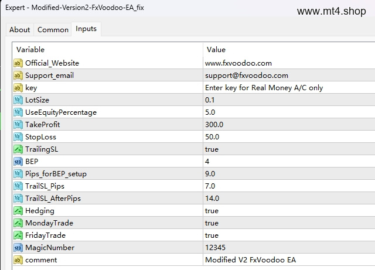Select the MagicNumber variable name
Screen dimensions: 375x270
(x=50, y=248)
